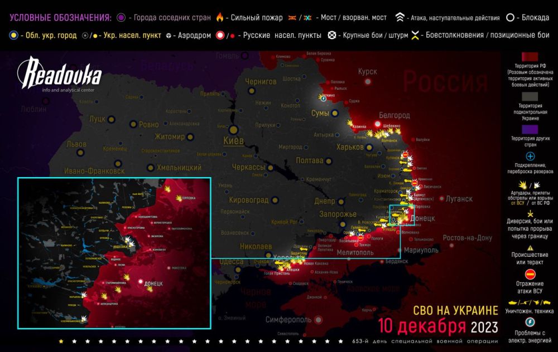
Task: Click the electricity problems lightning icon
Action: click(x=530, y=322)
